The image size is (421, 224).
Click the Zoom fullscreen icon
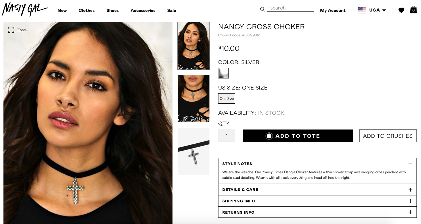pos(11,30)
